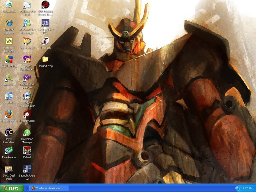Screen dimensions: 256x192
Task: Select the AVG Free 8.0 icon
Action: click(x=9, y=59)
